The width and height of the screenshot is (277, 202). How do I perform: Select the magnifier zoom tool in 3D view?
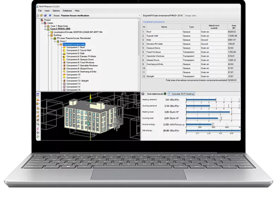38,124
